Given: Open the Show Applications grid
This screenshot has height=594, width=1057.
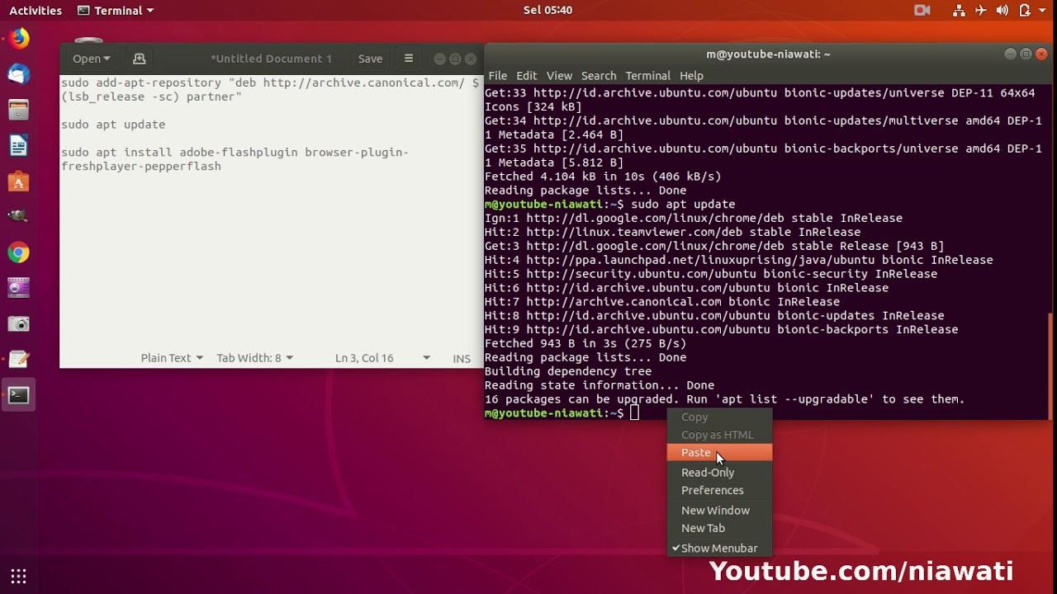Looking at the screenshot, I should point(18,576).
